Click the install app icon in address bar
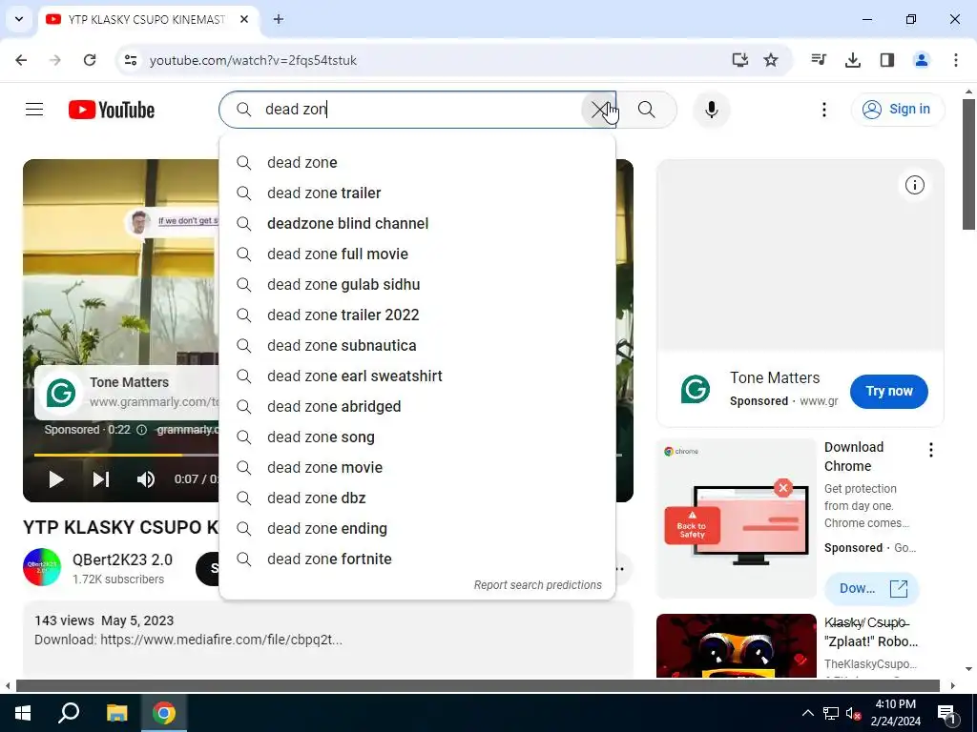This screenshot has height=732, width=977. point(739,60)
